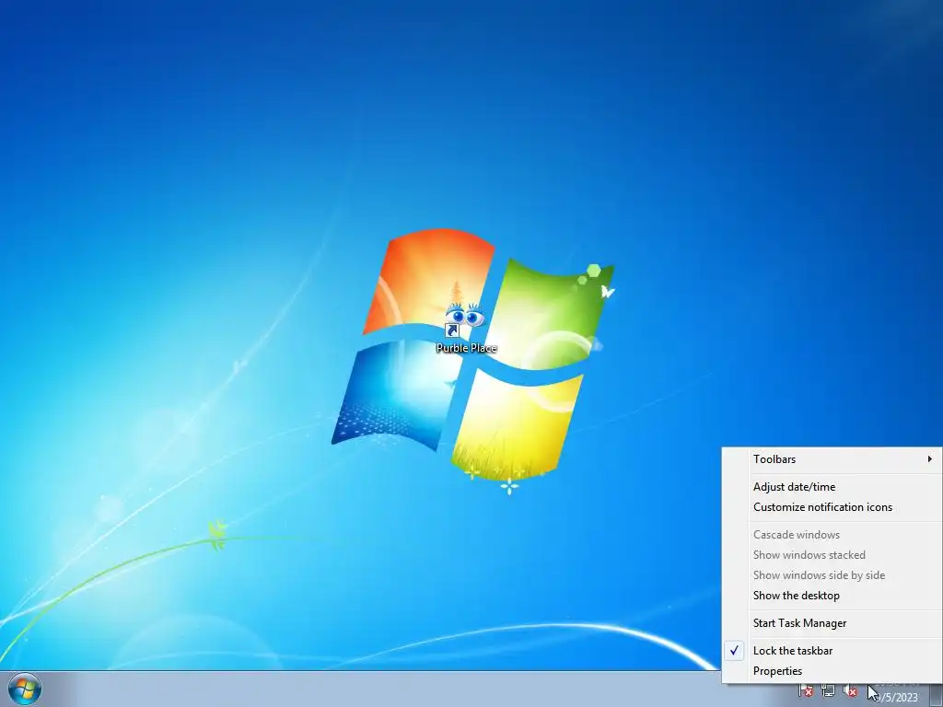The image size is (943, 707).
Task: Click the network tray icon
Action: tap(828, 691)
